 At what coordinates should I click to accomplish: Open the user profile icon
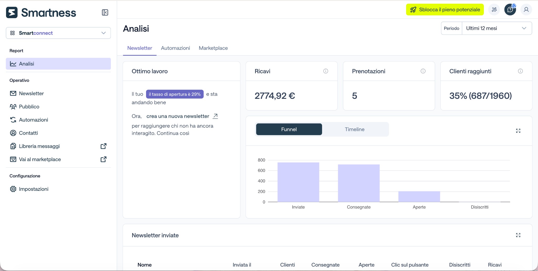point(526,10)
